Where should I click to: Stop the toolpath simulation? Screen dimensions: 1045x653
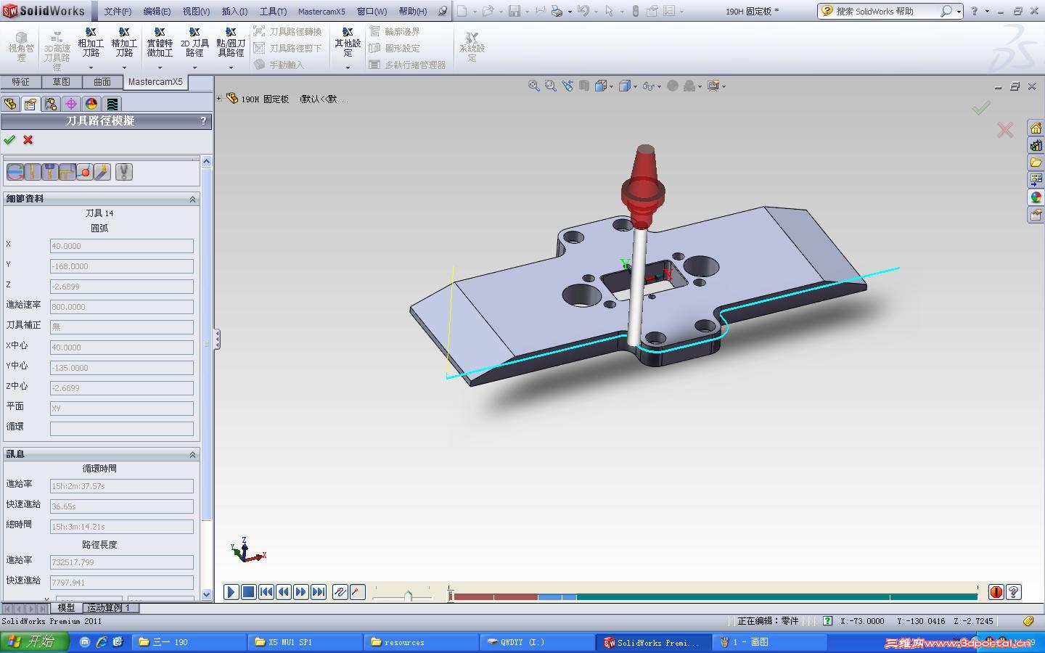pyautogui.click(x=248, y=592)
